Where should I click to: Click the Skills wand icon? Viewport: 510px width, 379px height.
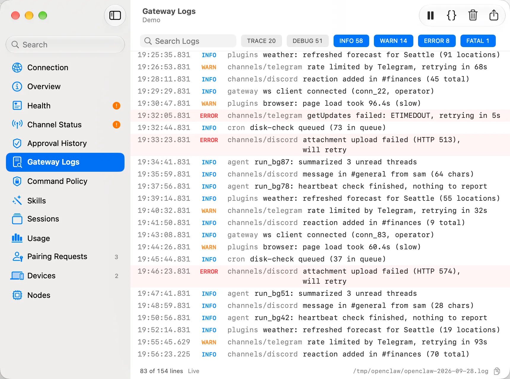[17, 200]
